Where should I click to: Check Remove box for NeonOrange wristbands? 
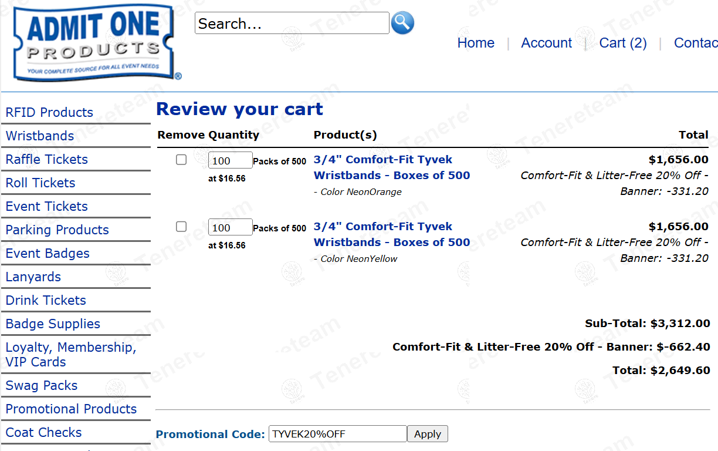pyautogui.click(x=181, y=160)
